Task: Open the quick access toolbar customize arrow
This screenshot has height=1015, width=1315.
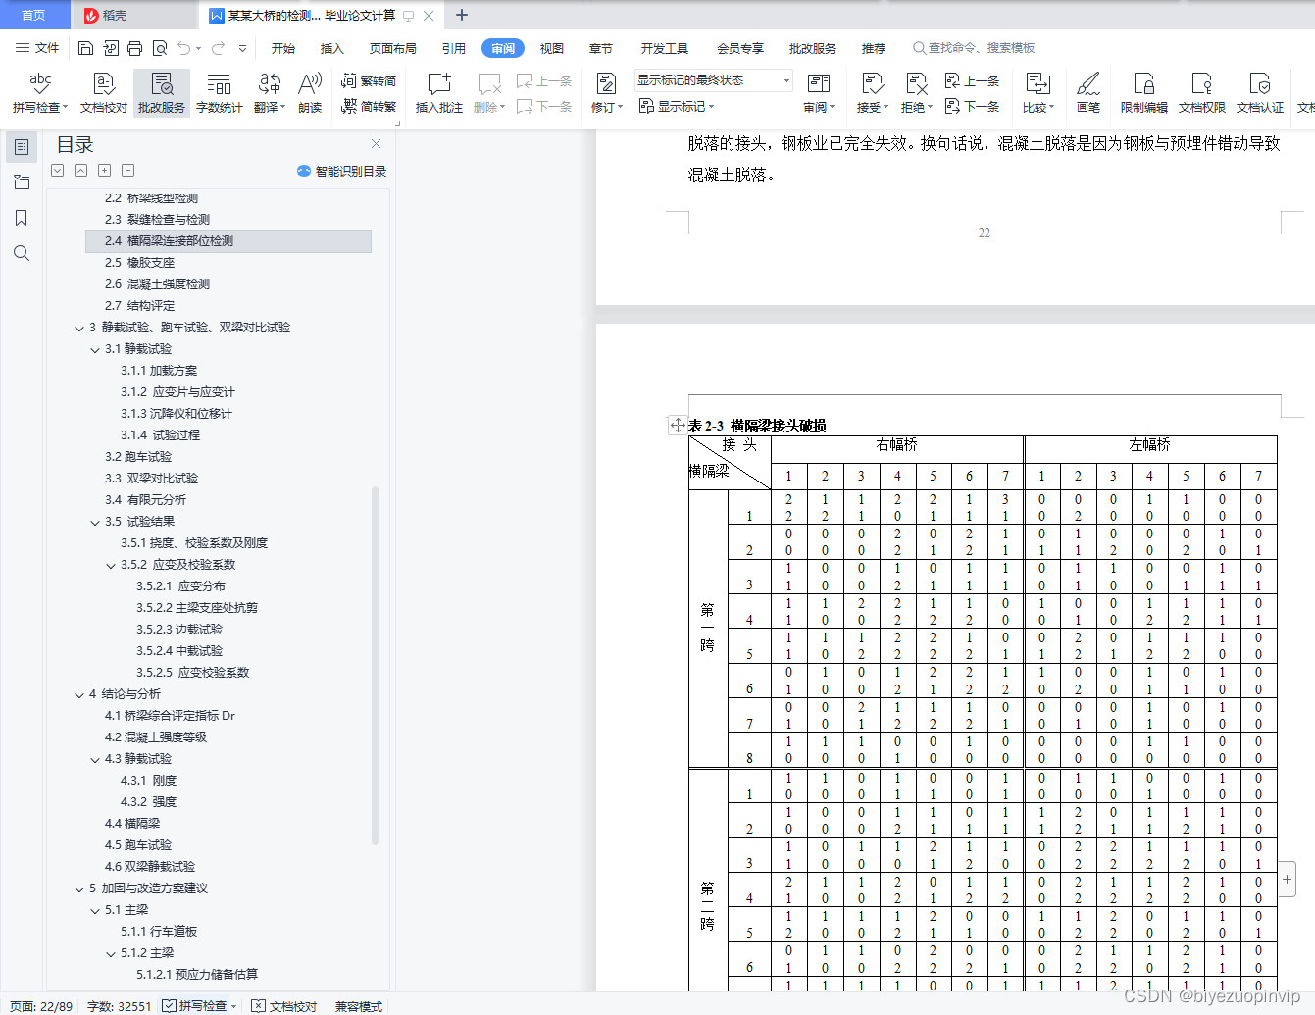Action: click(x=242, y=48)
